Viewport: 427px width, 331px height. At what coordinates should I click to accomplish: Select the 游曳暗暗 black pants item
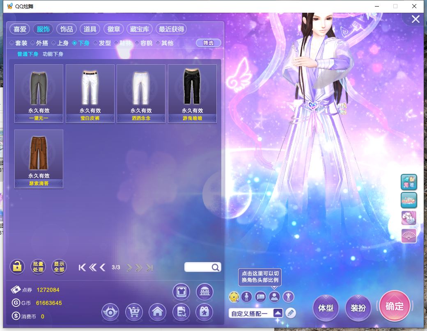(x=192, y=94)
